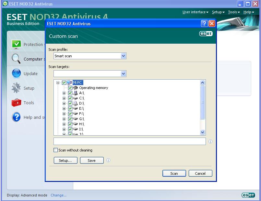The image size is (261, 201).
Task: Click scroll down arrow in targets tree
Action: point(202,132)
